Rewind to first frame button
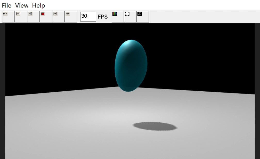 [9, 17]
